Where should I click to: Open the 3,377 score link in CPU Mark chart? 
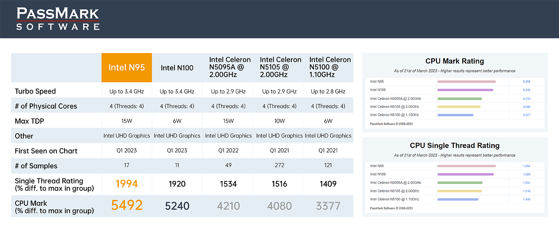tap(526, 115)
